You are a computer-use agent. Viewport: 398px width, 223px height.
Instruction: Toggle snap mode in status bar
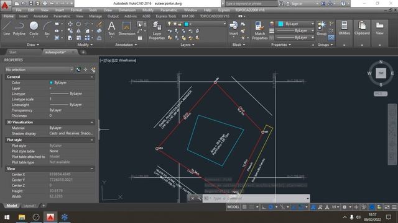point(251,207)
